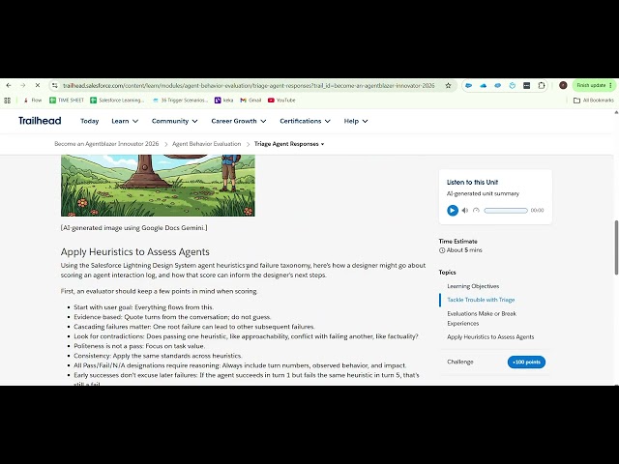Screen dimensions: 619x464
Task: Click the first blue extension icon in the toolbar
Action: pos(468,85)
